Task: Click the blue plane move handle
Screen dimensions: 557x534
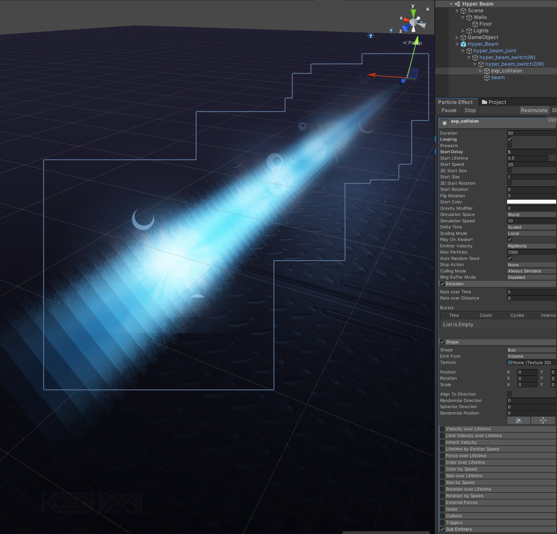Action: coord(413,74)
